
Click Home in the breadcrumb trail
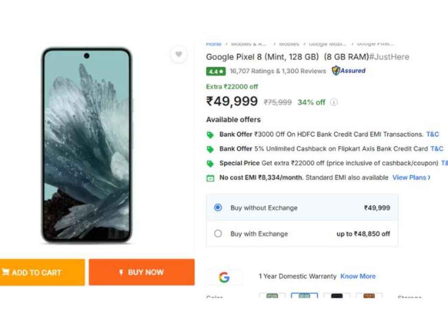pyautogui.click(x=213, y=44)
